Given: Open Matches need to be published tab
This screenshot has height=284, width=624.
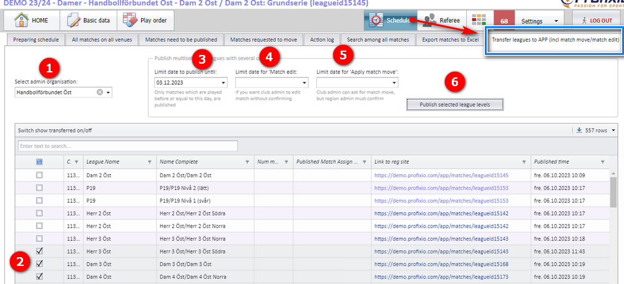Looking at the screenshot, I should [181, 40].
